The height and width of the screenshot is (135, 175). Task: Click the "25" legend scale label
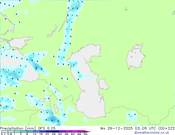[54, 134]
